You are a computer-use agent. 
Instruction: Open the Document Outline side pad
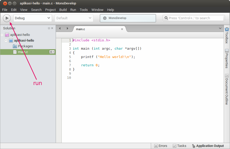click(227, 89)
